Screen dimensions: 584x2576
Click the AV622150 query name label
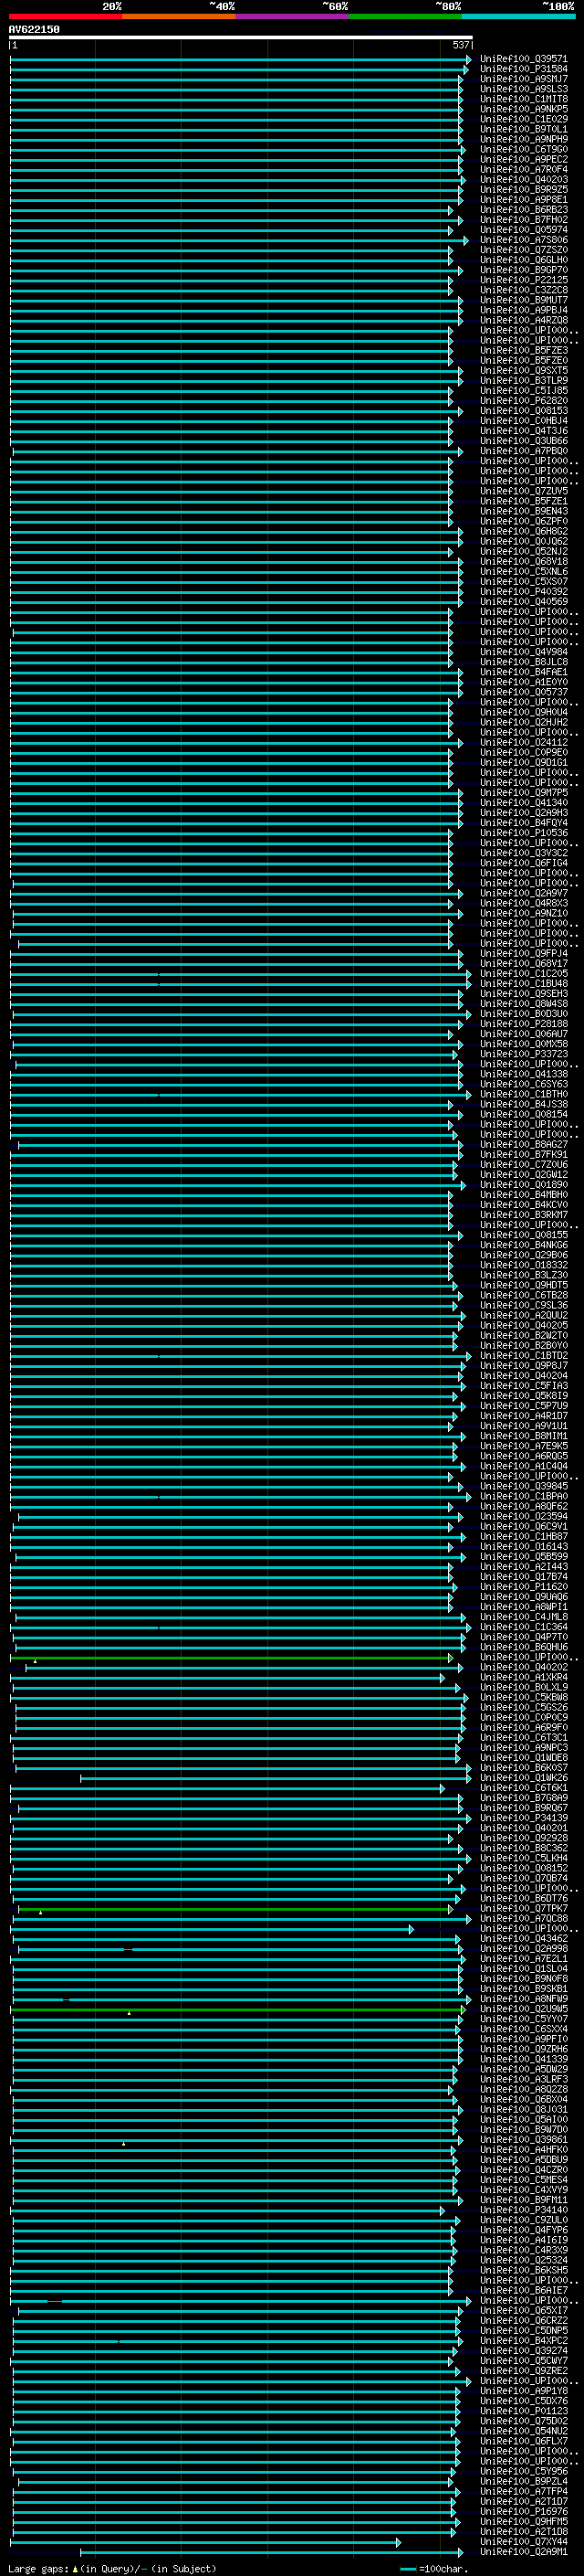[x=34, y=29]
